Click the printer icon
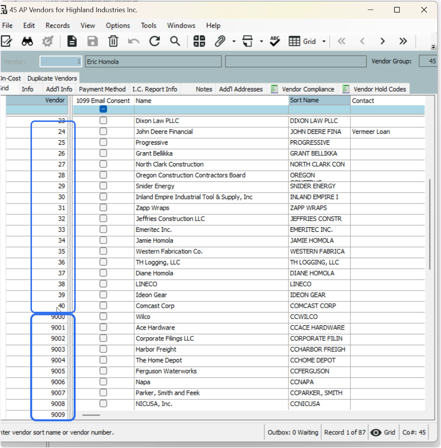 coord(248,41)
